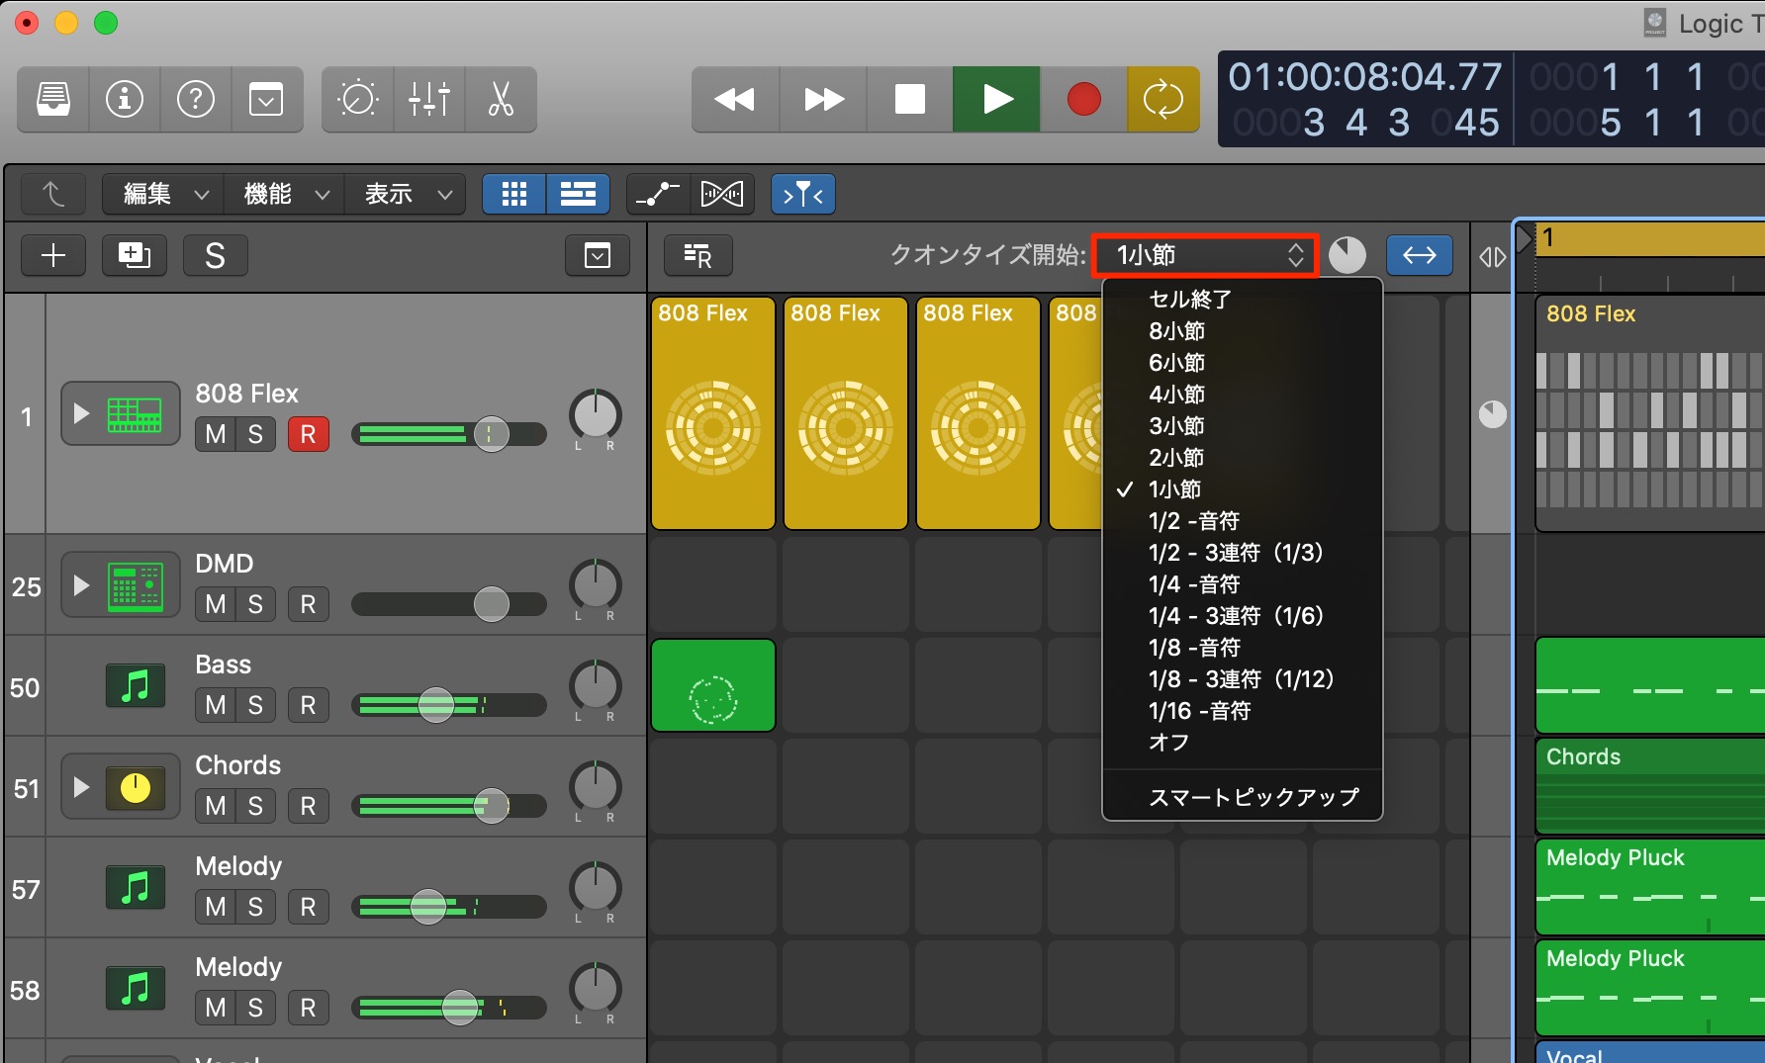Viewport: 1765px width, 1063px height.
Task: Open Editors scissors icon
Action: [501, 99]
